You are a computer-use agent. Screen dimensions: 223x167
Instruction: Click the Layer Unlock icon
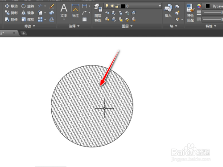pos(127,20)
